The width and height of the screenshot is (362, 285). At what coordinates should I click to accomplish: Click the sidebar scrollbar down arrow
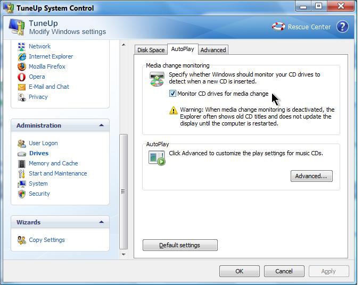(x=124, y=255)
